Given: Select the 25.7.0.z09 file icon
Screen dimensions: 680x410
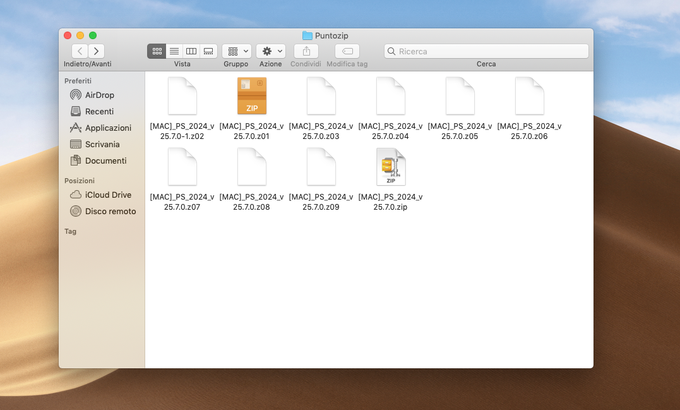Looking at the screenshot, I should [x=321, y=167].
